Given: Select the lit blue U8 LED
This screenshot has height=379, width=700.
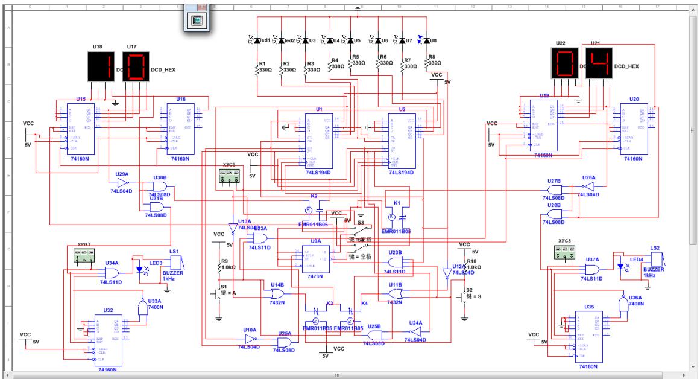Looking at the screenshot, I should [427, 40].
